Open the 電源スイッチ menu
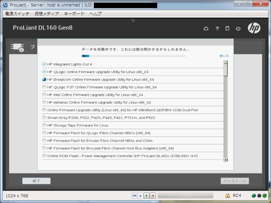Viewport: 271px width, 203px height. click(17, 14)
